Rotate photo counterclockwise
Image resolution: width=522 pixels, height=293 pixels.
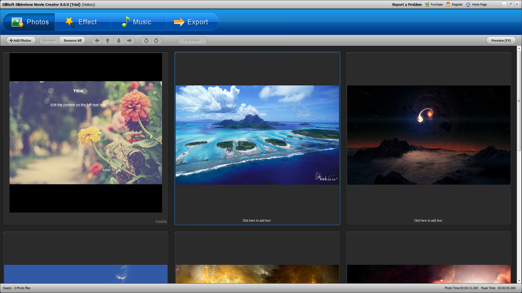click(x=146, y=40)
